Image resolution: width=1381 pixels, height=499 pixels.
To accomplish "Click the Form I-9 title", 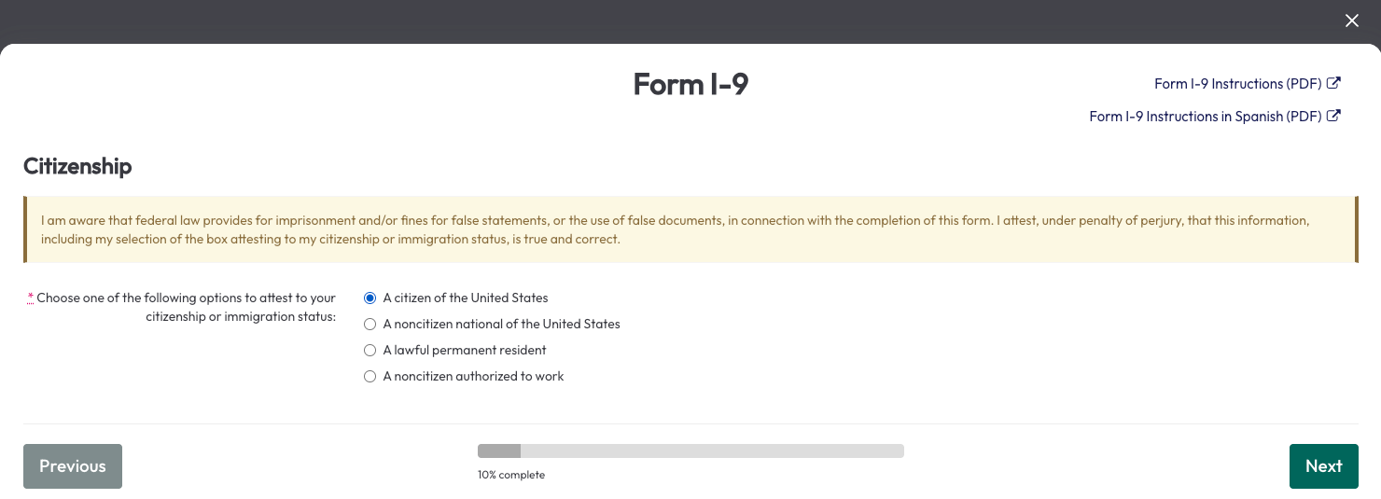I will [x=690, y=84].
